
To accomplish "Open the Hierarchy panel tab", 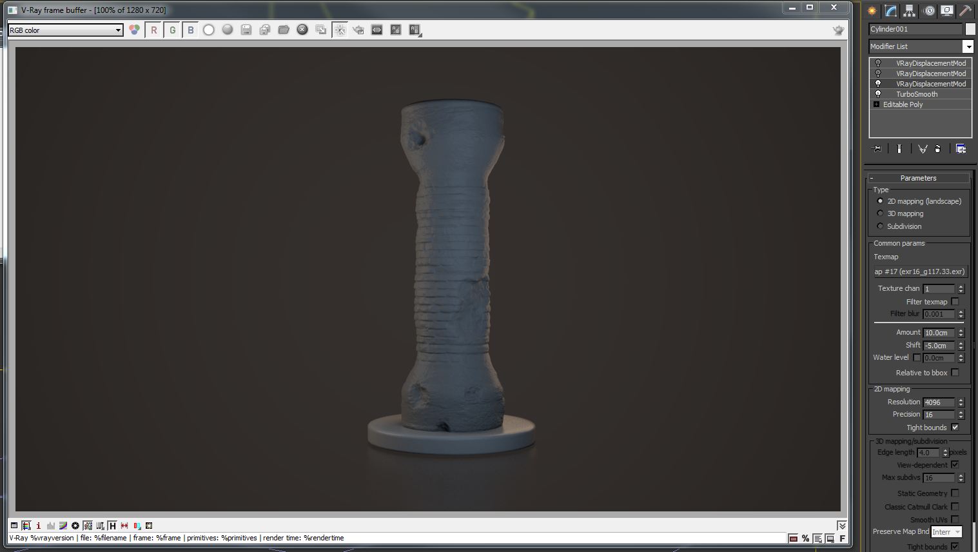I will (x=909, y=10).
